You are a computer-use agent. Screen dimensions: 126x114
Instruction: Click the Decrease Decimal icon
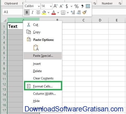(79, 12)
